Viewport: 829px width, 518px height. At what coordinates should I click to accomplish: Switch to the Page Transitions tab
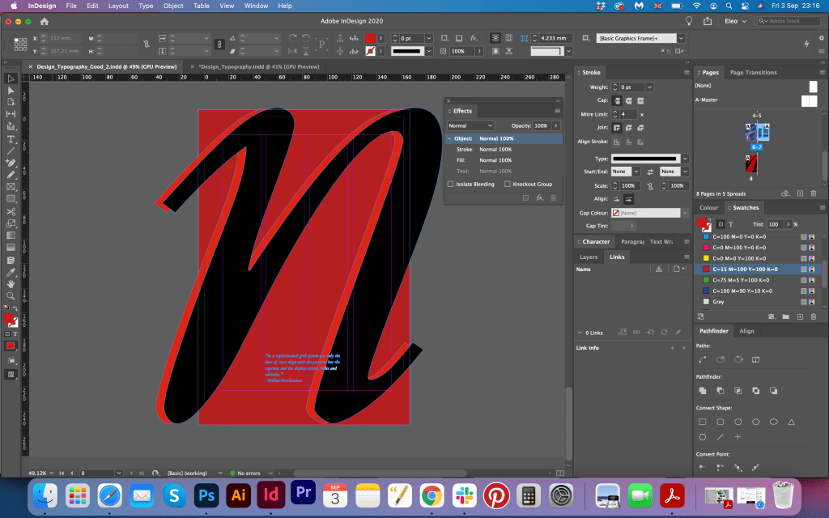[x=753, y=73]
